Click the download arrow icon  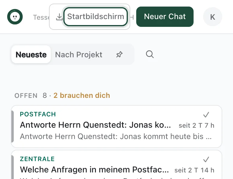[x=59, y=17]
